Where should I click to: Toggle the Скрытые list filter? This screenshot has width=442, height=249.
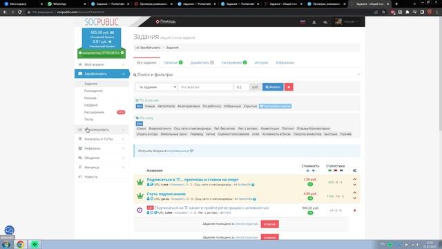click(250, 106)
